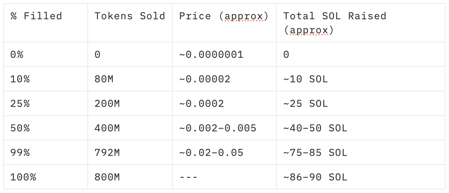
Task: Click the 80M tokens sold cell
Action: [104, 79]
